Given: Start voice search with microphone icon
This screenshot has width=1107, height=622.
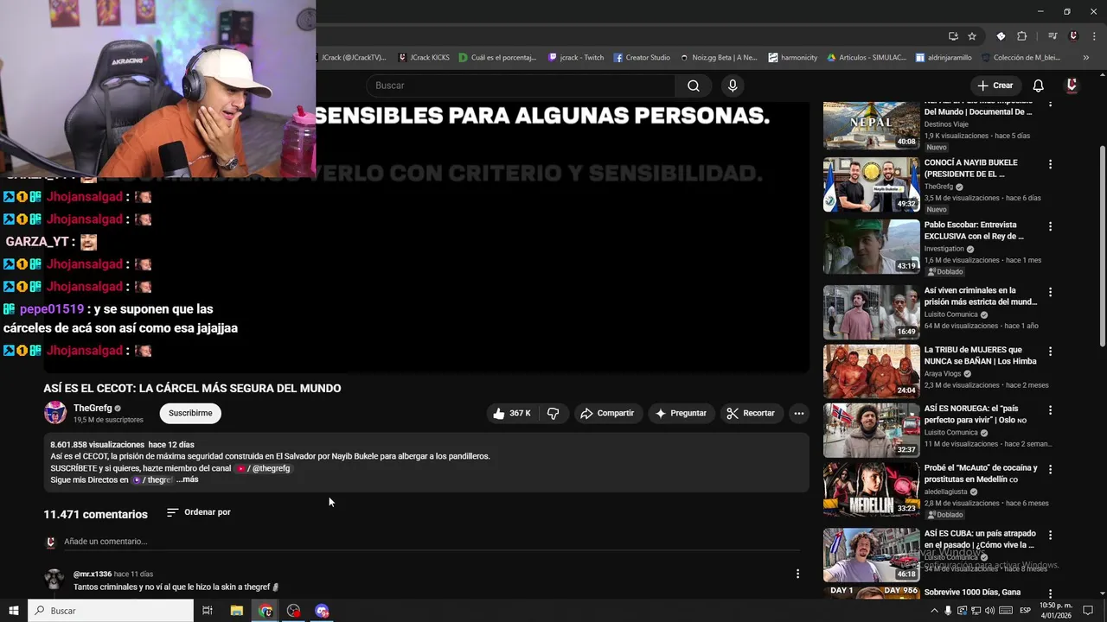Looking at the screenshot, I should click(x=733, y=86).
